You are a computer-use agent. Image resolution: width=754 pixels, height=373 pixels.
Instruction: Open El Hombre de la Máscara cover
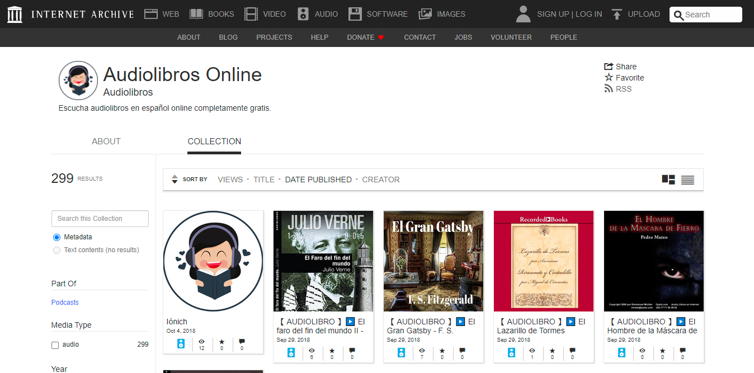pos(654,261)
